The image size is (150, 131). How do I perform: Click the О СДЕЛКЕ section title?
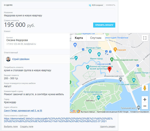(x=8, y=5)
